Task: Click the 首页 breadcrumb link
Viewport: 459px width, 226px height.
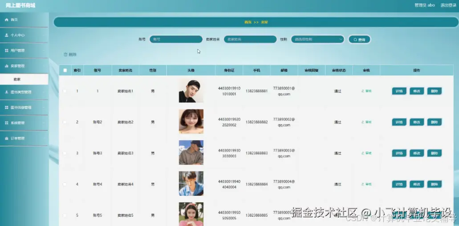Action: click(248, 22)
